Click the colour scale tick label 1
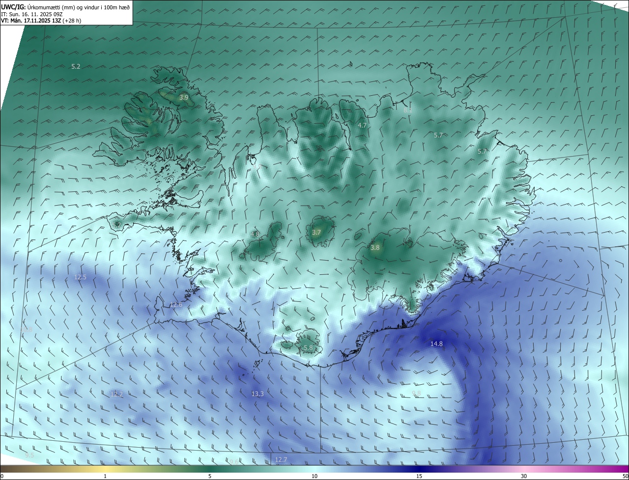 point(105,476)
